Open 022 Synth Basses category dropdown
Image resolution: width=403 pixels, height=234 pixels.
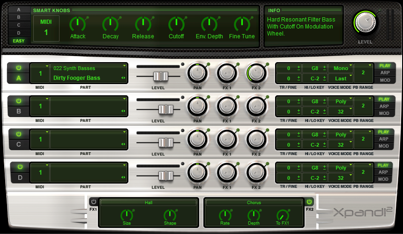(89, 68)
